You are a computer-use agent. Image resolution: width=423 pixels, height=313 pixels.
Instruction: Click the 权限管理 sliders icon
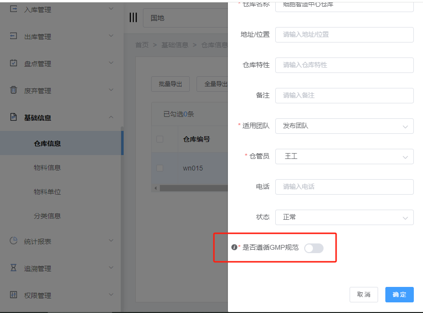pos(14,294)
